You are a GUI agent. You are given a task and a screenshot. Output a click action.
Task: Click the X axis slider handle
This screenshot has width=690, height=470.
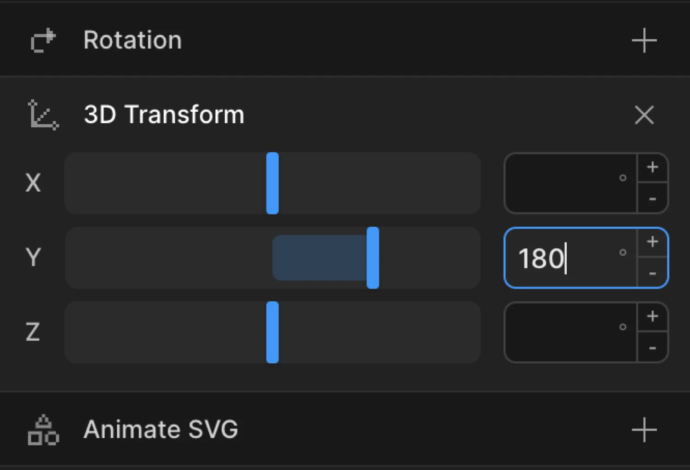pos(272,183)
